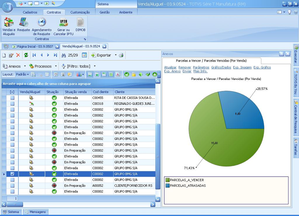Print with the printer icon
Screen dimensions: 299x216
pos(121,55)
